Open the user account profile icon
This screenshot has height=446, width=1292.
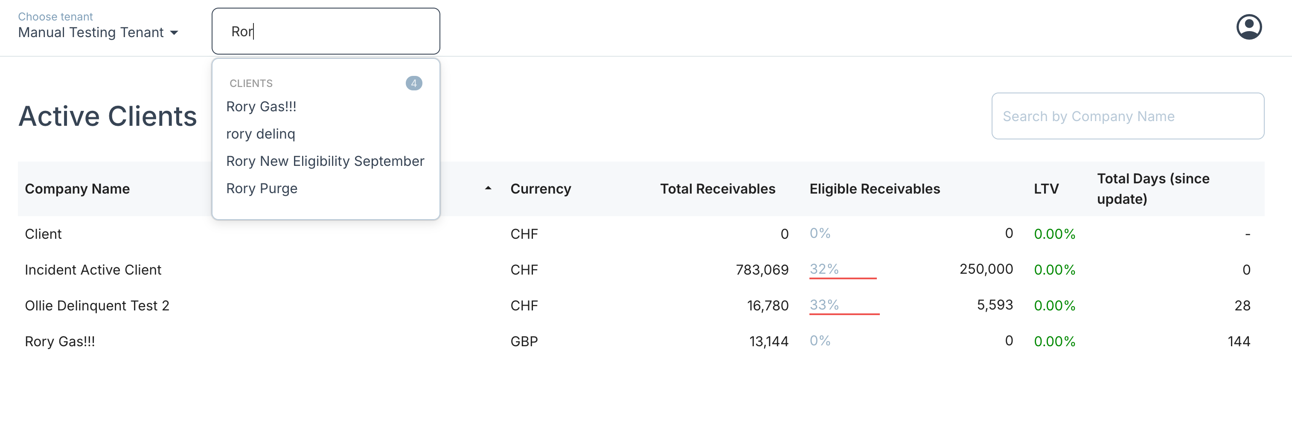click(1248, 27)
